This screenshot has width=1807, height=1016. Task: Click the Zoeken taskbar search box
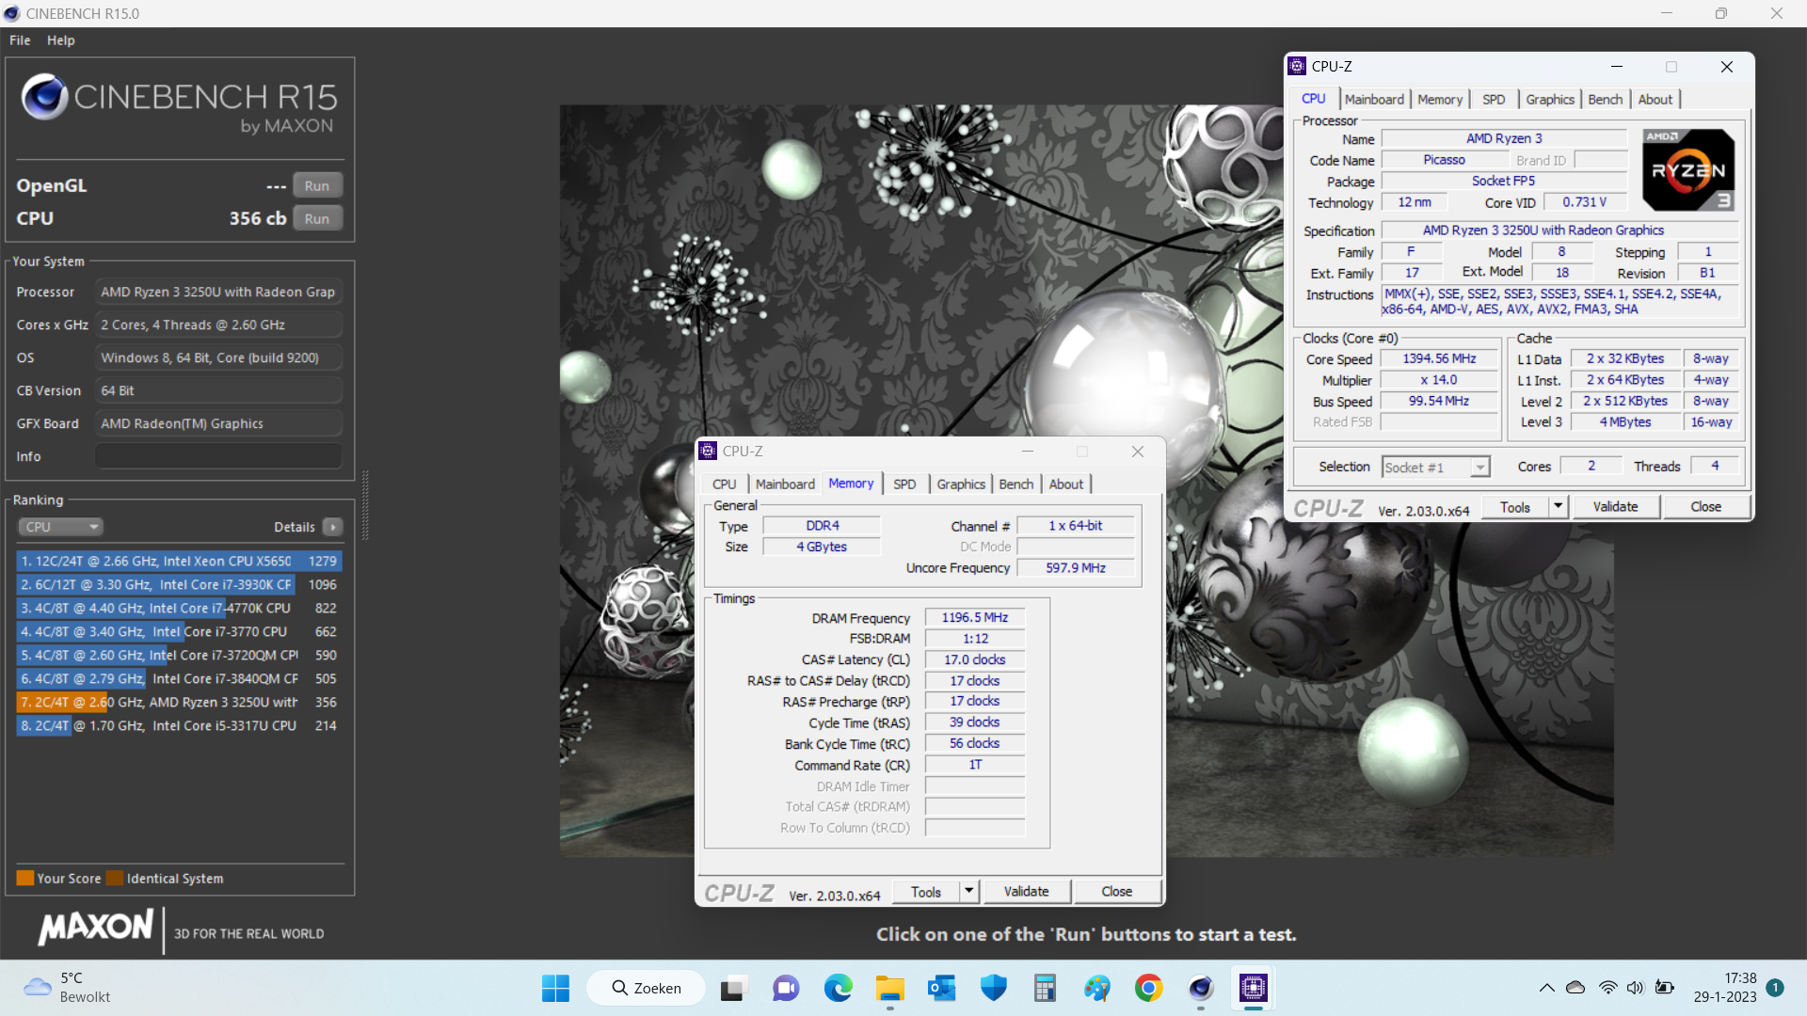click(x=647, y=989)
